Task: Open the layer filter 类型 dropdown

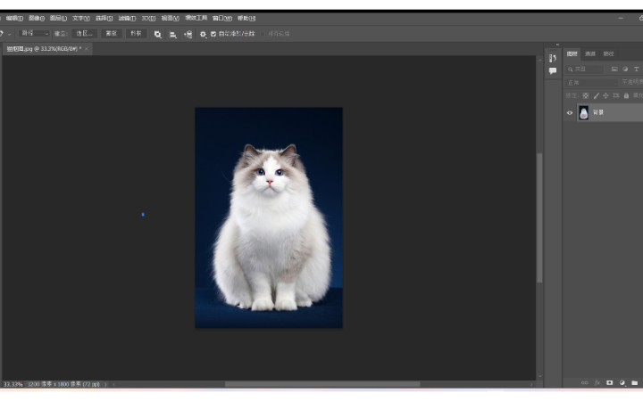Action: [x=586, y=69]
